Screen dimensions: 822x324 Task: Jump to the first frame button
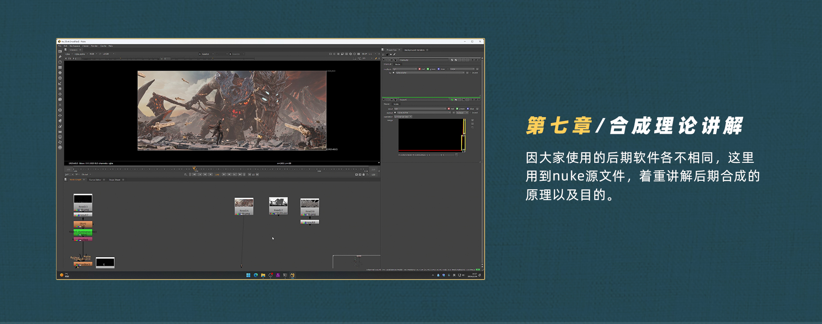tap(194, 174)
